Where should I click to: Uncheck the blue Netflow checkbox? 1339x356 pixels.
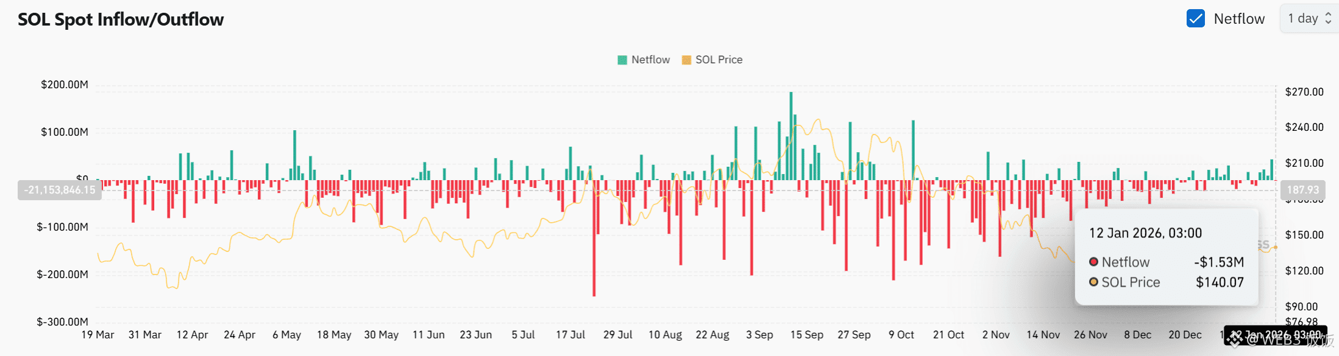click(x=1195, y=19)
